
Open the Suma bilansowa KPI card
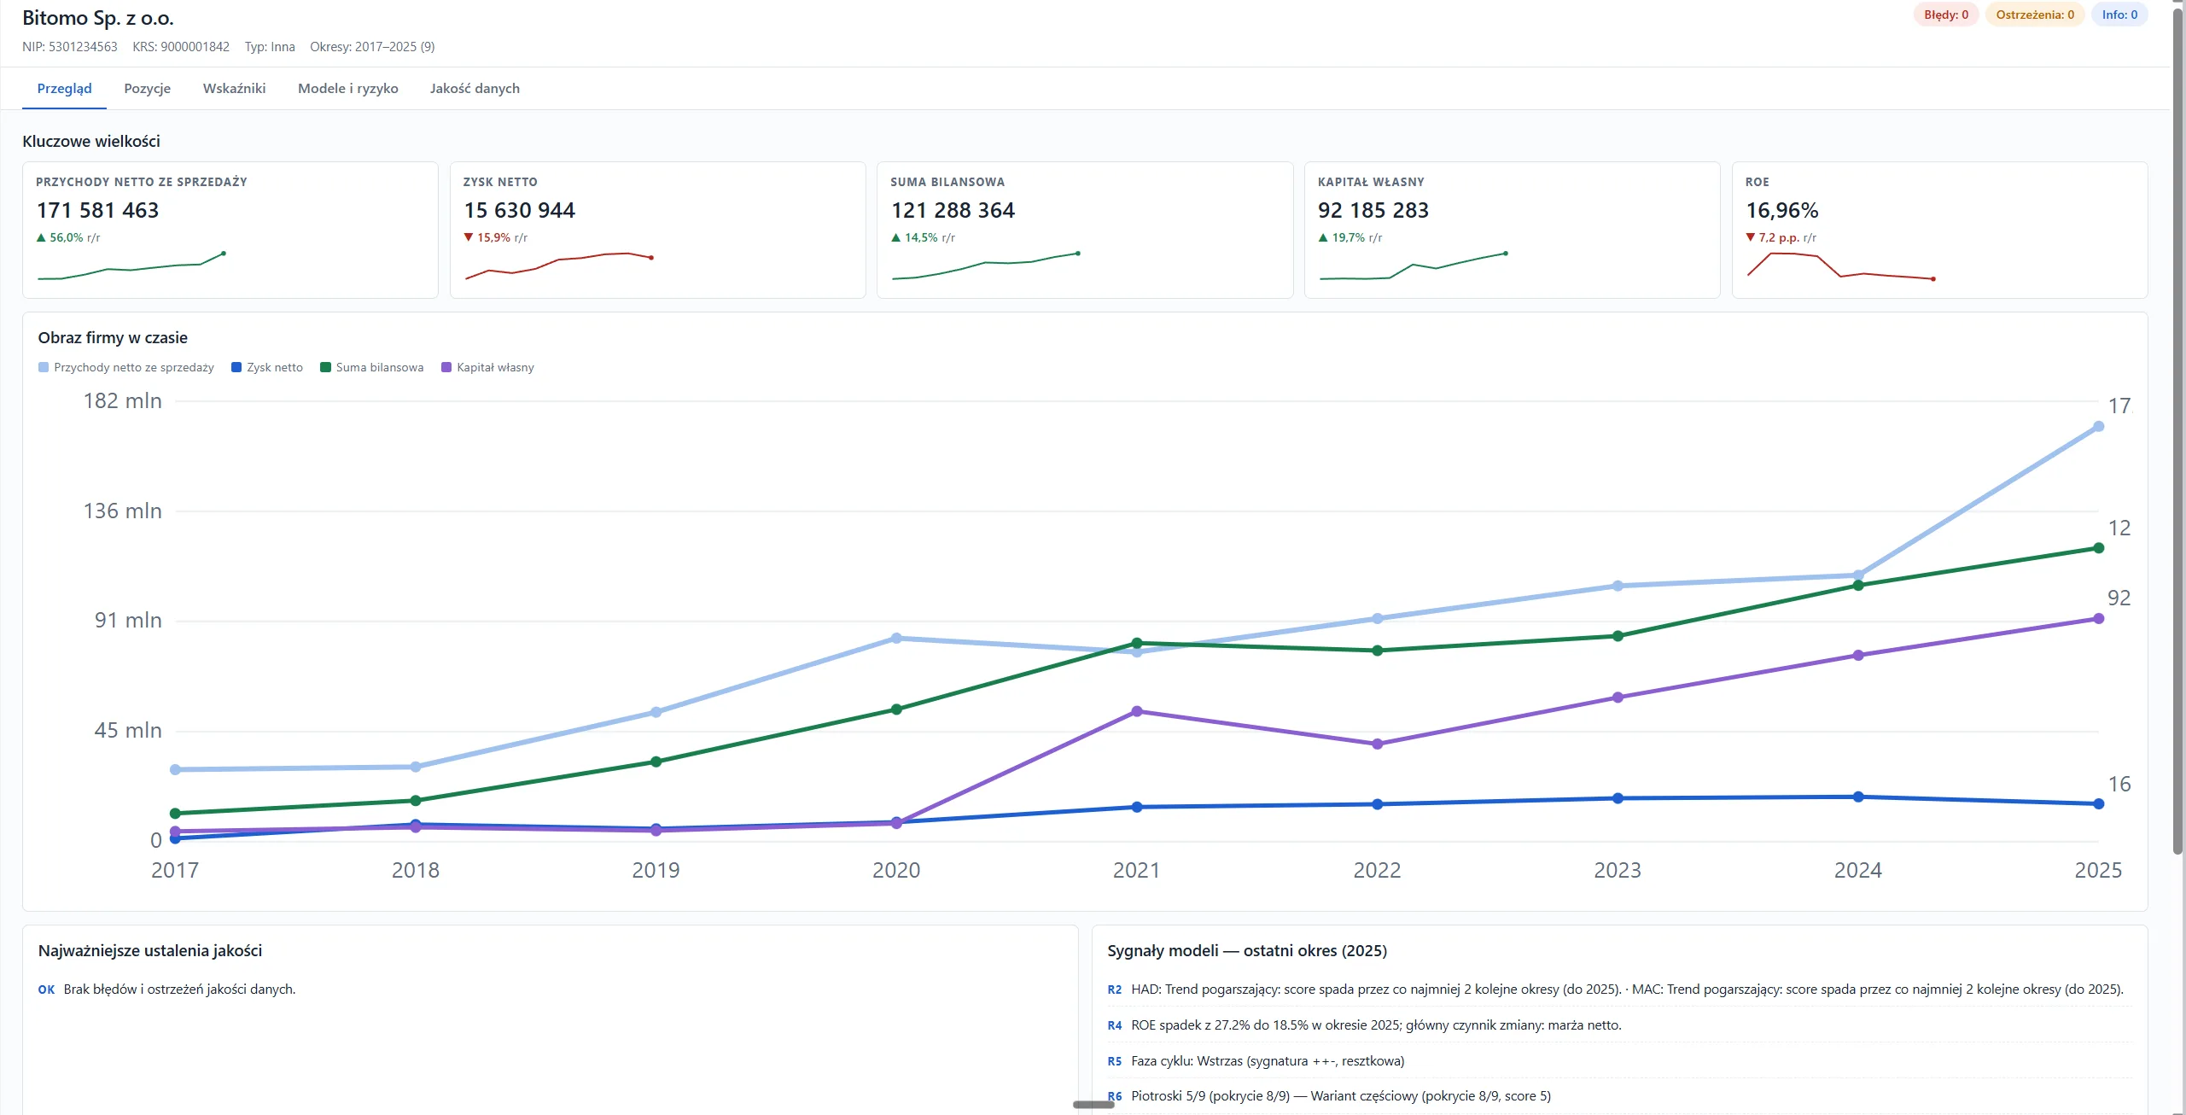(x=1085, y=230)
